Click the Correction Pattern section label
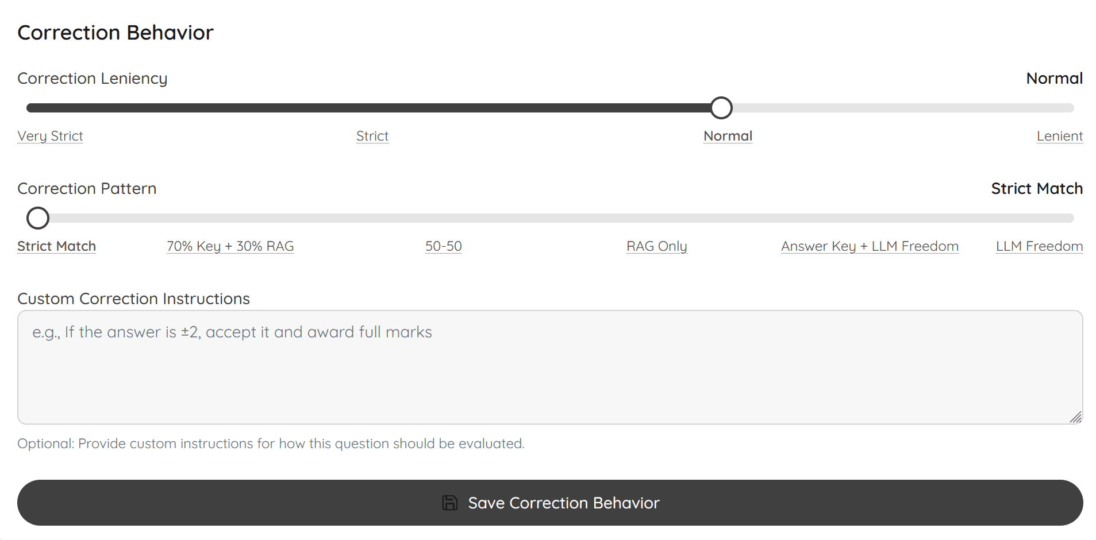 tap(87, 188)
